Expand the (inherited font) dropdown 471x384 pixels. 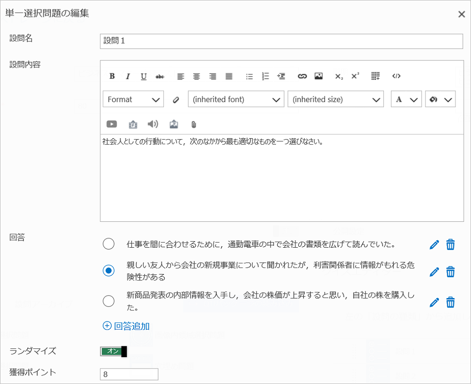236,99
